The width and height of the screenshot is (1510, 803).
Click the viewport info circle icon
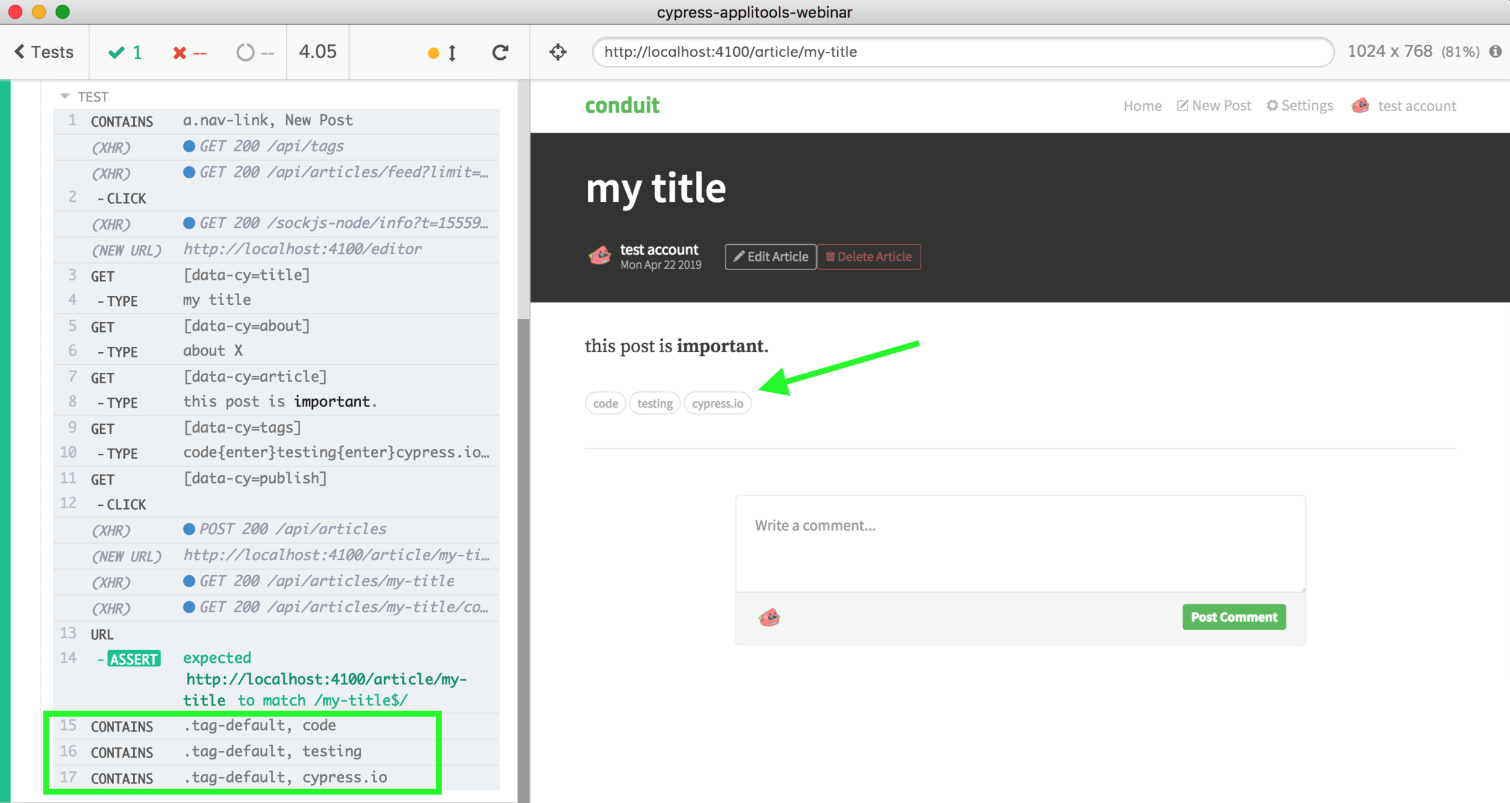click(x=1496, y=52)
